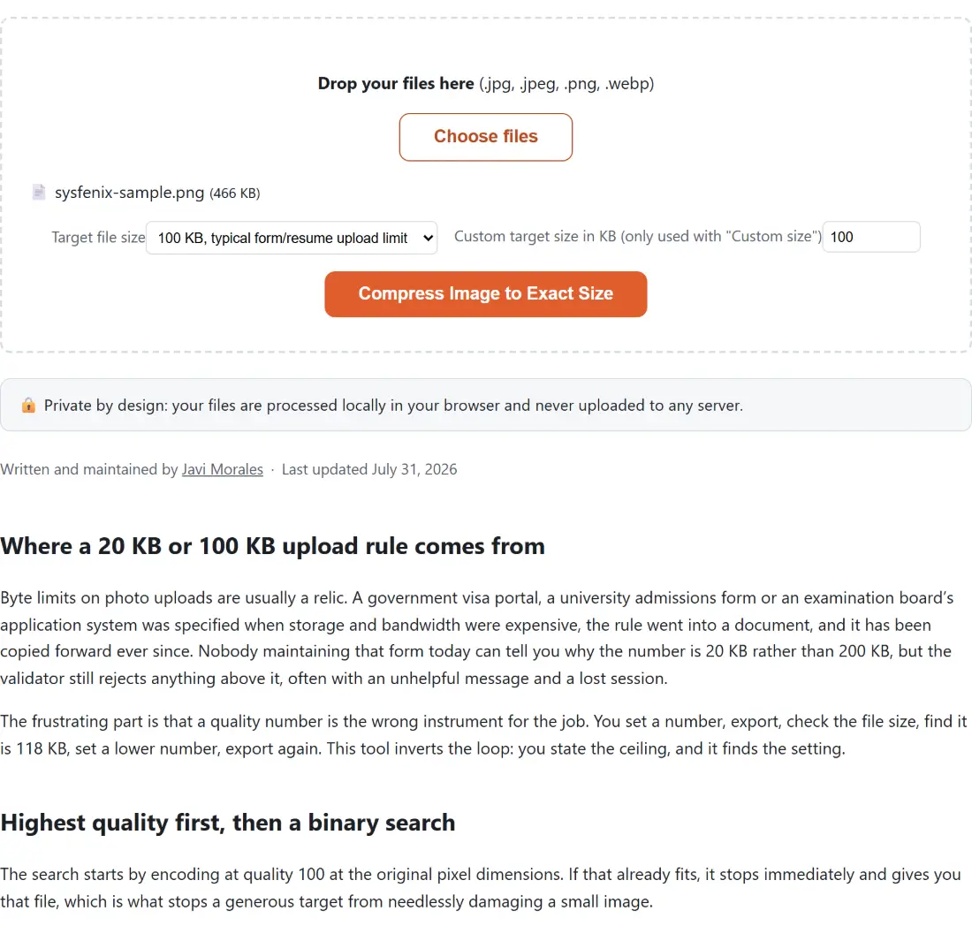Click paragraph starting The frustrating part
The height and width of the screenshot is (926, 972).
483,735
